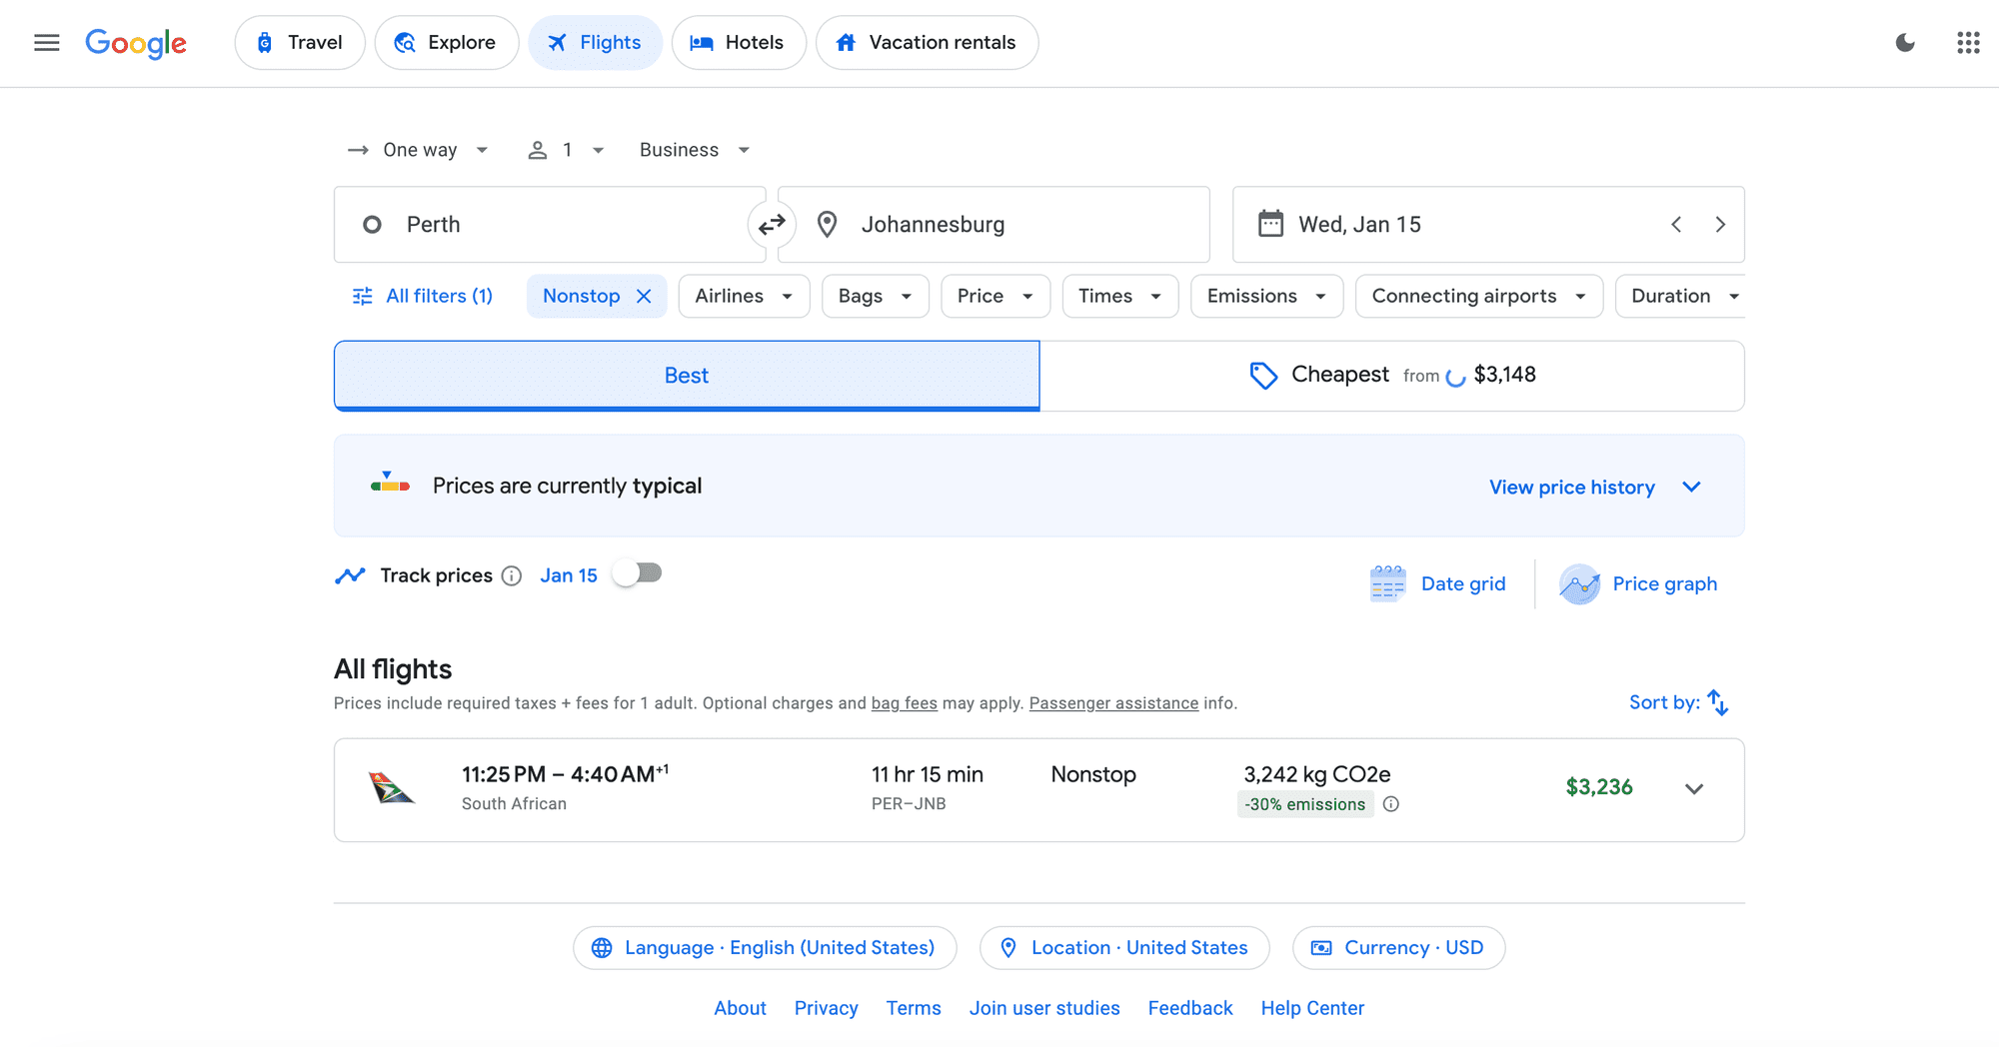Open the Terms footer link

click(x=914, y=1008)
